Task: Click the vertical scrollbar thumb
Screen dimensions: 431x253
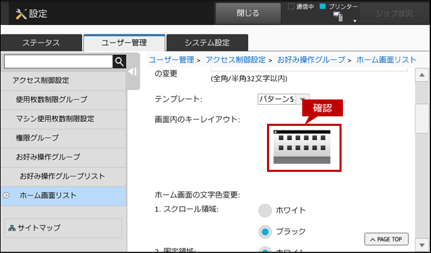Action: 422,118
